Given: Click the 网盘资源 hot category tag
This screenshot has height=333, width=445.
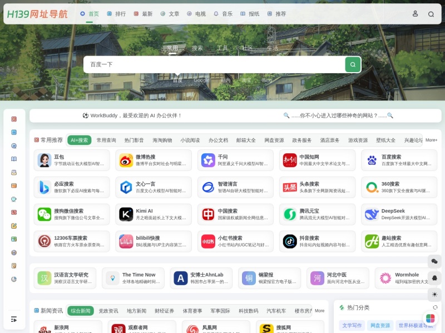Looking at the screenshot, I should (380, 325).
